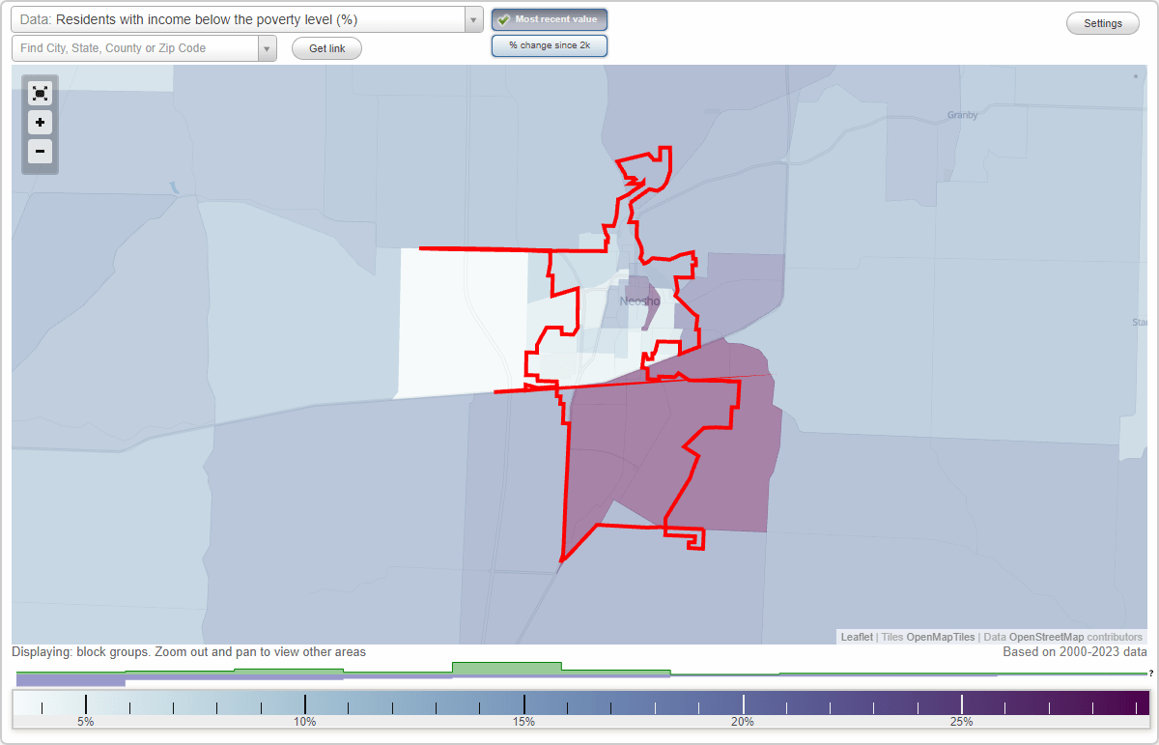Switch to percent change since 2000 mode
1159x745 pixels.
click(549, 44)
